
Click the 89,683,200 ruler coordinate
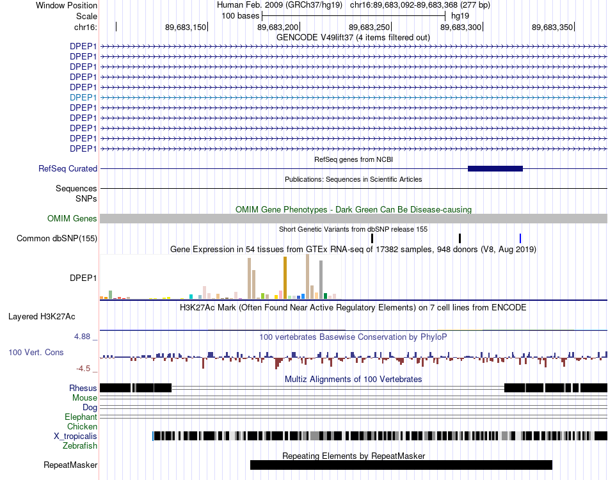tap(278, 27)
